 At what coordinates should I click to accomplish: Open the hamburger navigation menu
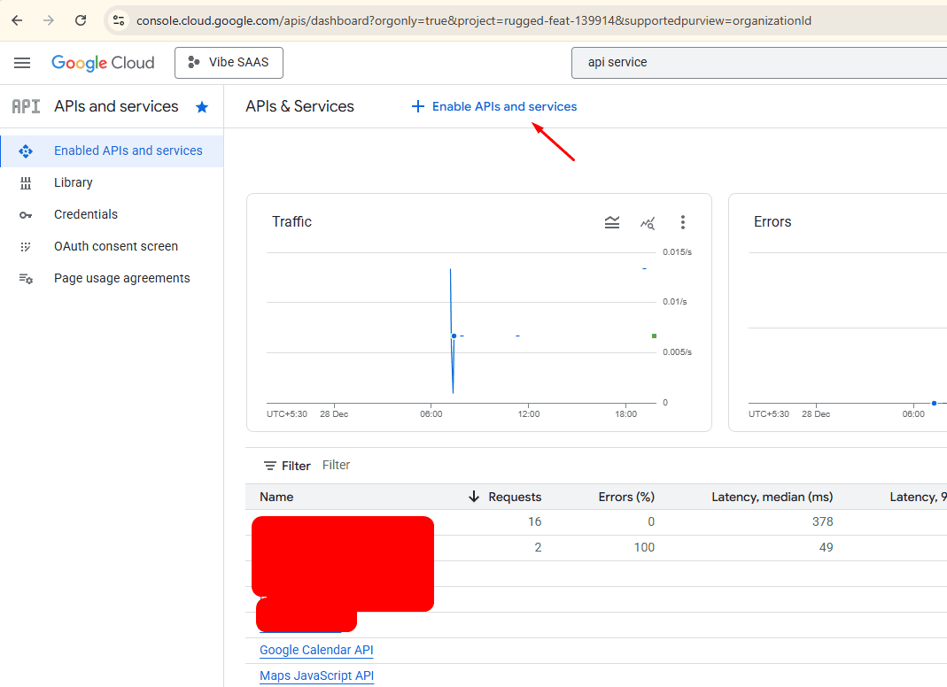point(22,63)
